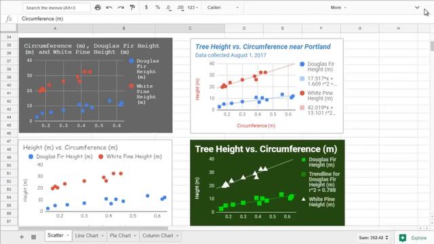The height and width of the screenshot is (244, 434).
Task: Redo the last action
Action: click(x=121, y=7)
